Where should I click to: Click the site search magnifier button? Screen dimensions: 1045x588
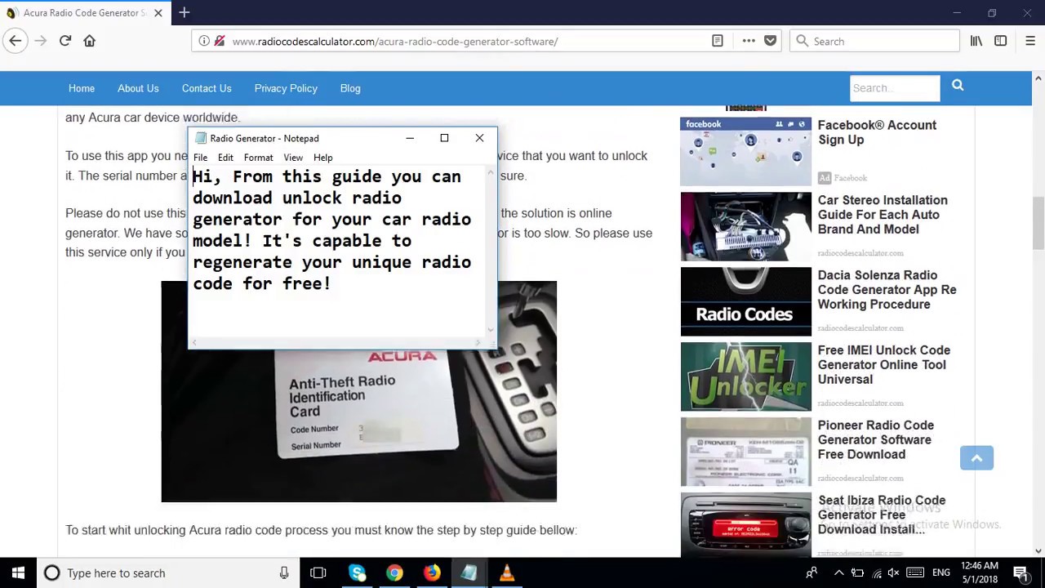958,86
